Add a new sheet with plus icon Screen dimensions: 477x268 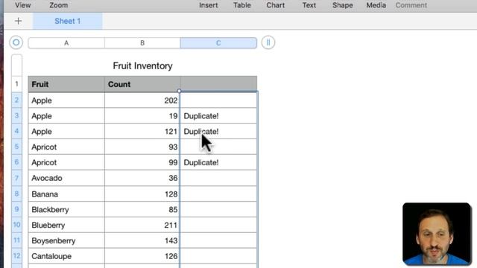18,21
